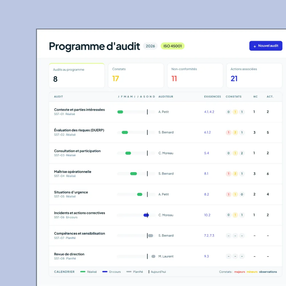This screenshot has height=286, width=286.
Task: Follow the 4.1, 4.2 requirements link
Action: [209, 112]
